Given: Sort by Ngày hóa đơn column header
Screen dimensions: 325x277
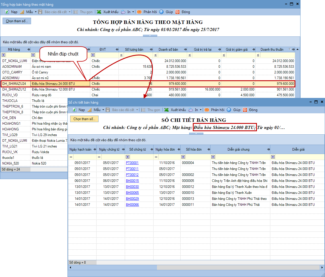Looking at the screenshot, I should point(165,149).
